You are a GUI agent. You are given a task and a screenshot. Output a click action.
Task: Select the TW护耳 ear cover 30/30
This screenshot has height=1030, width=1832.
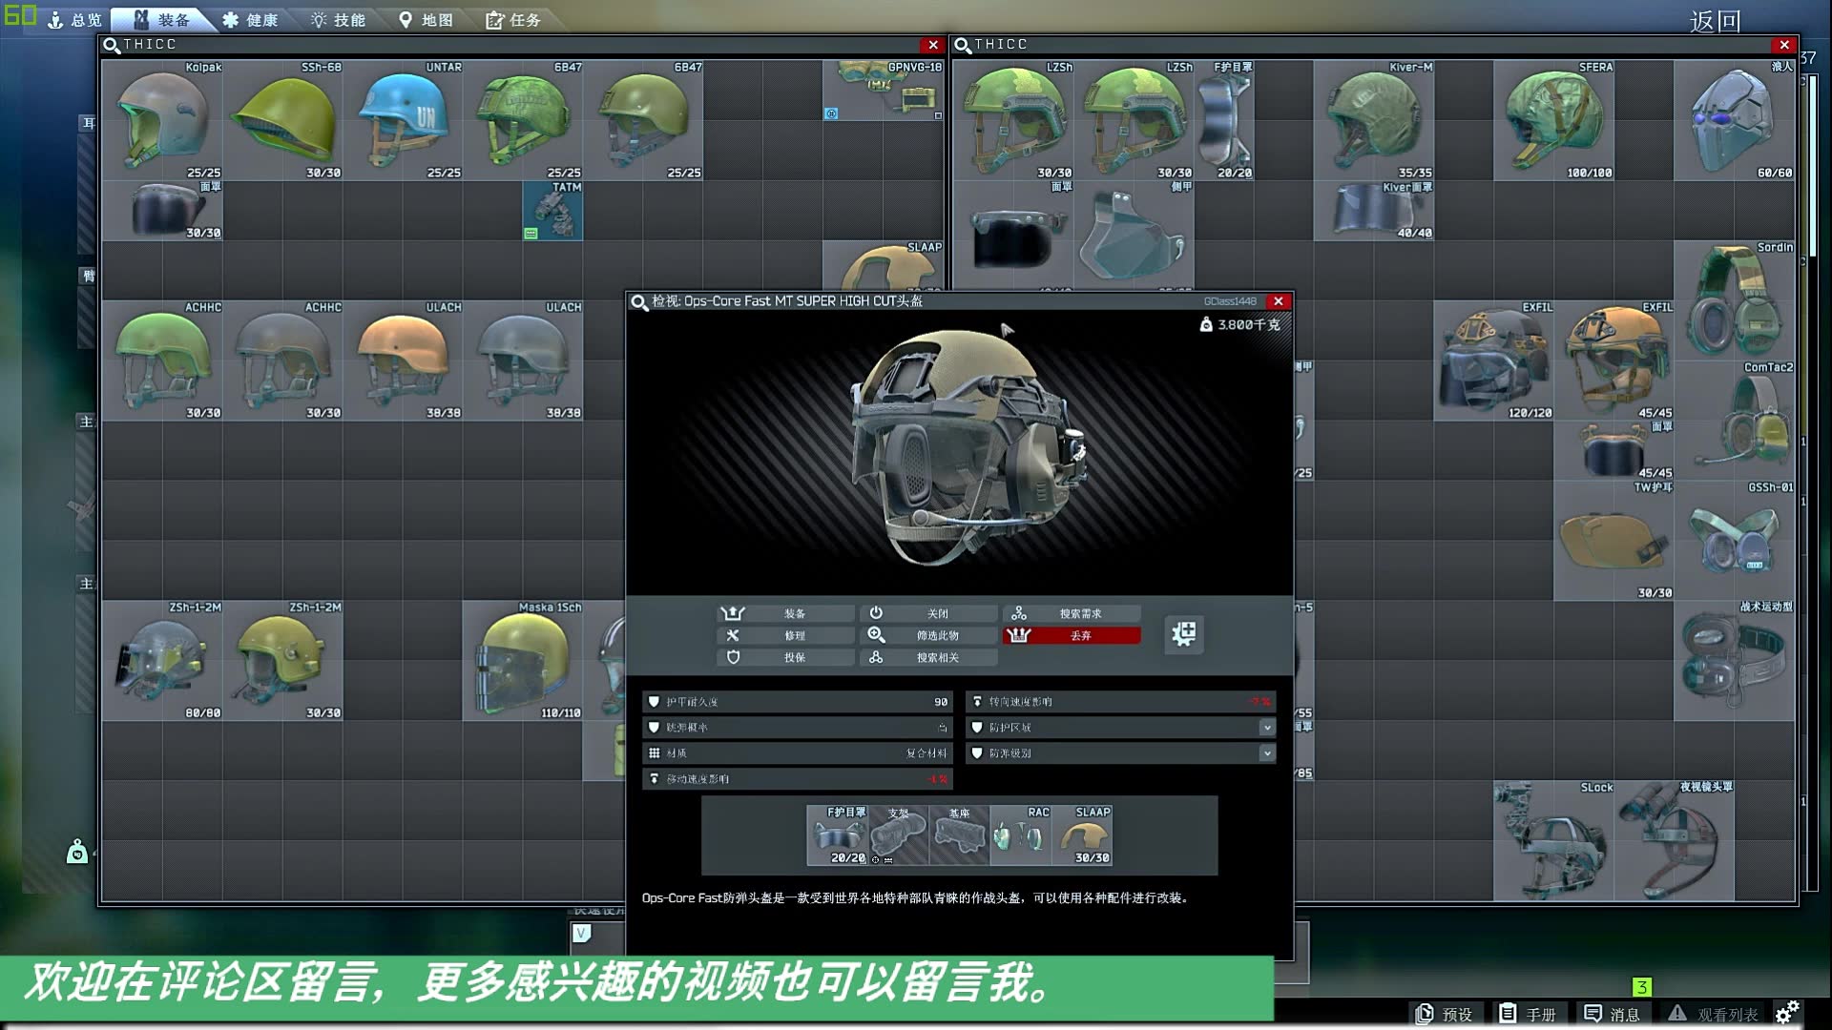tap(1614, 541)
